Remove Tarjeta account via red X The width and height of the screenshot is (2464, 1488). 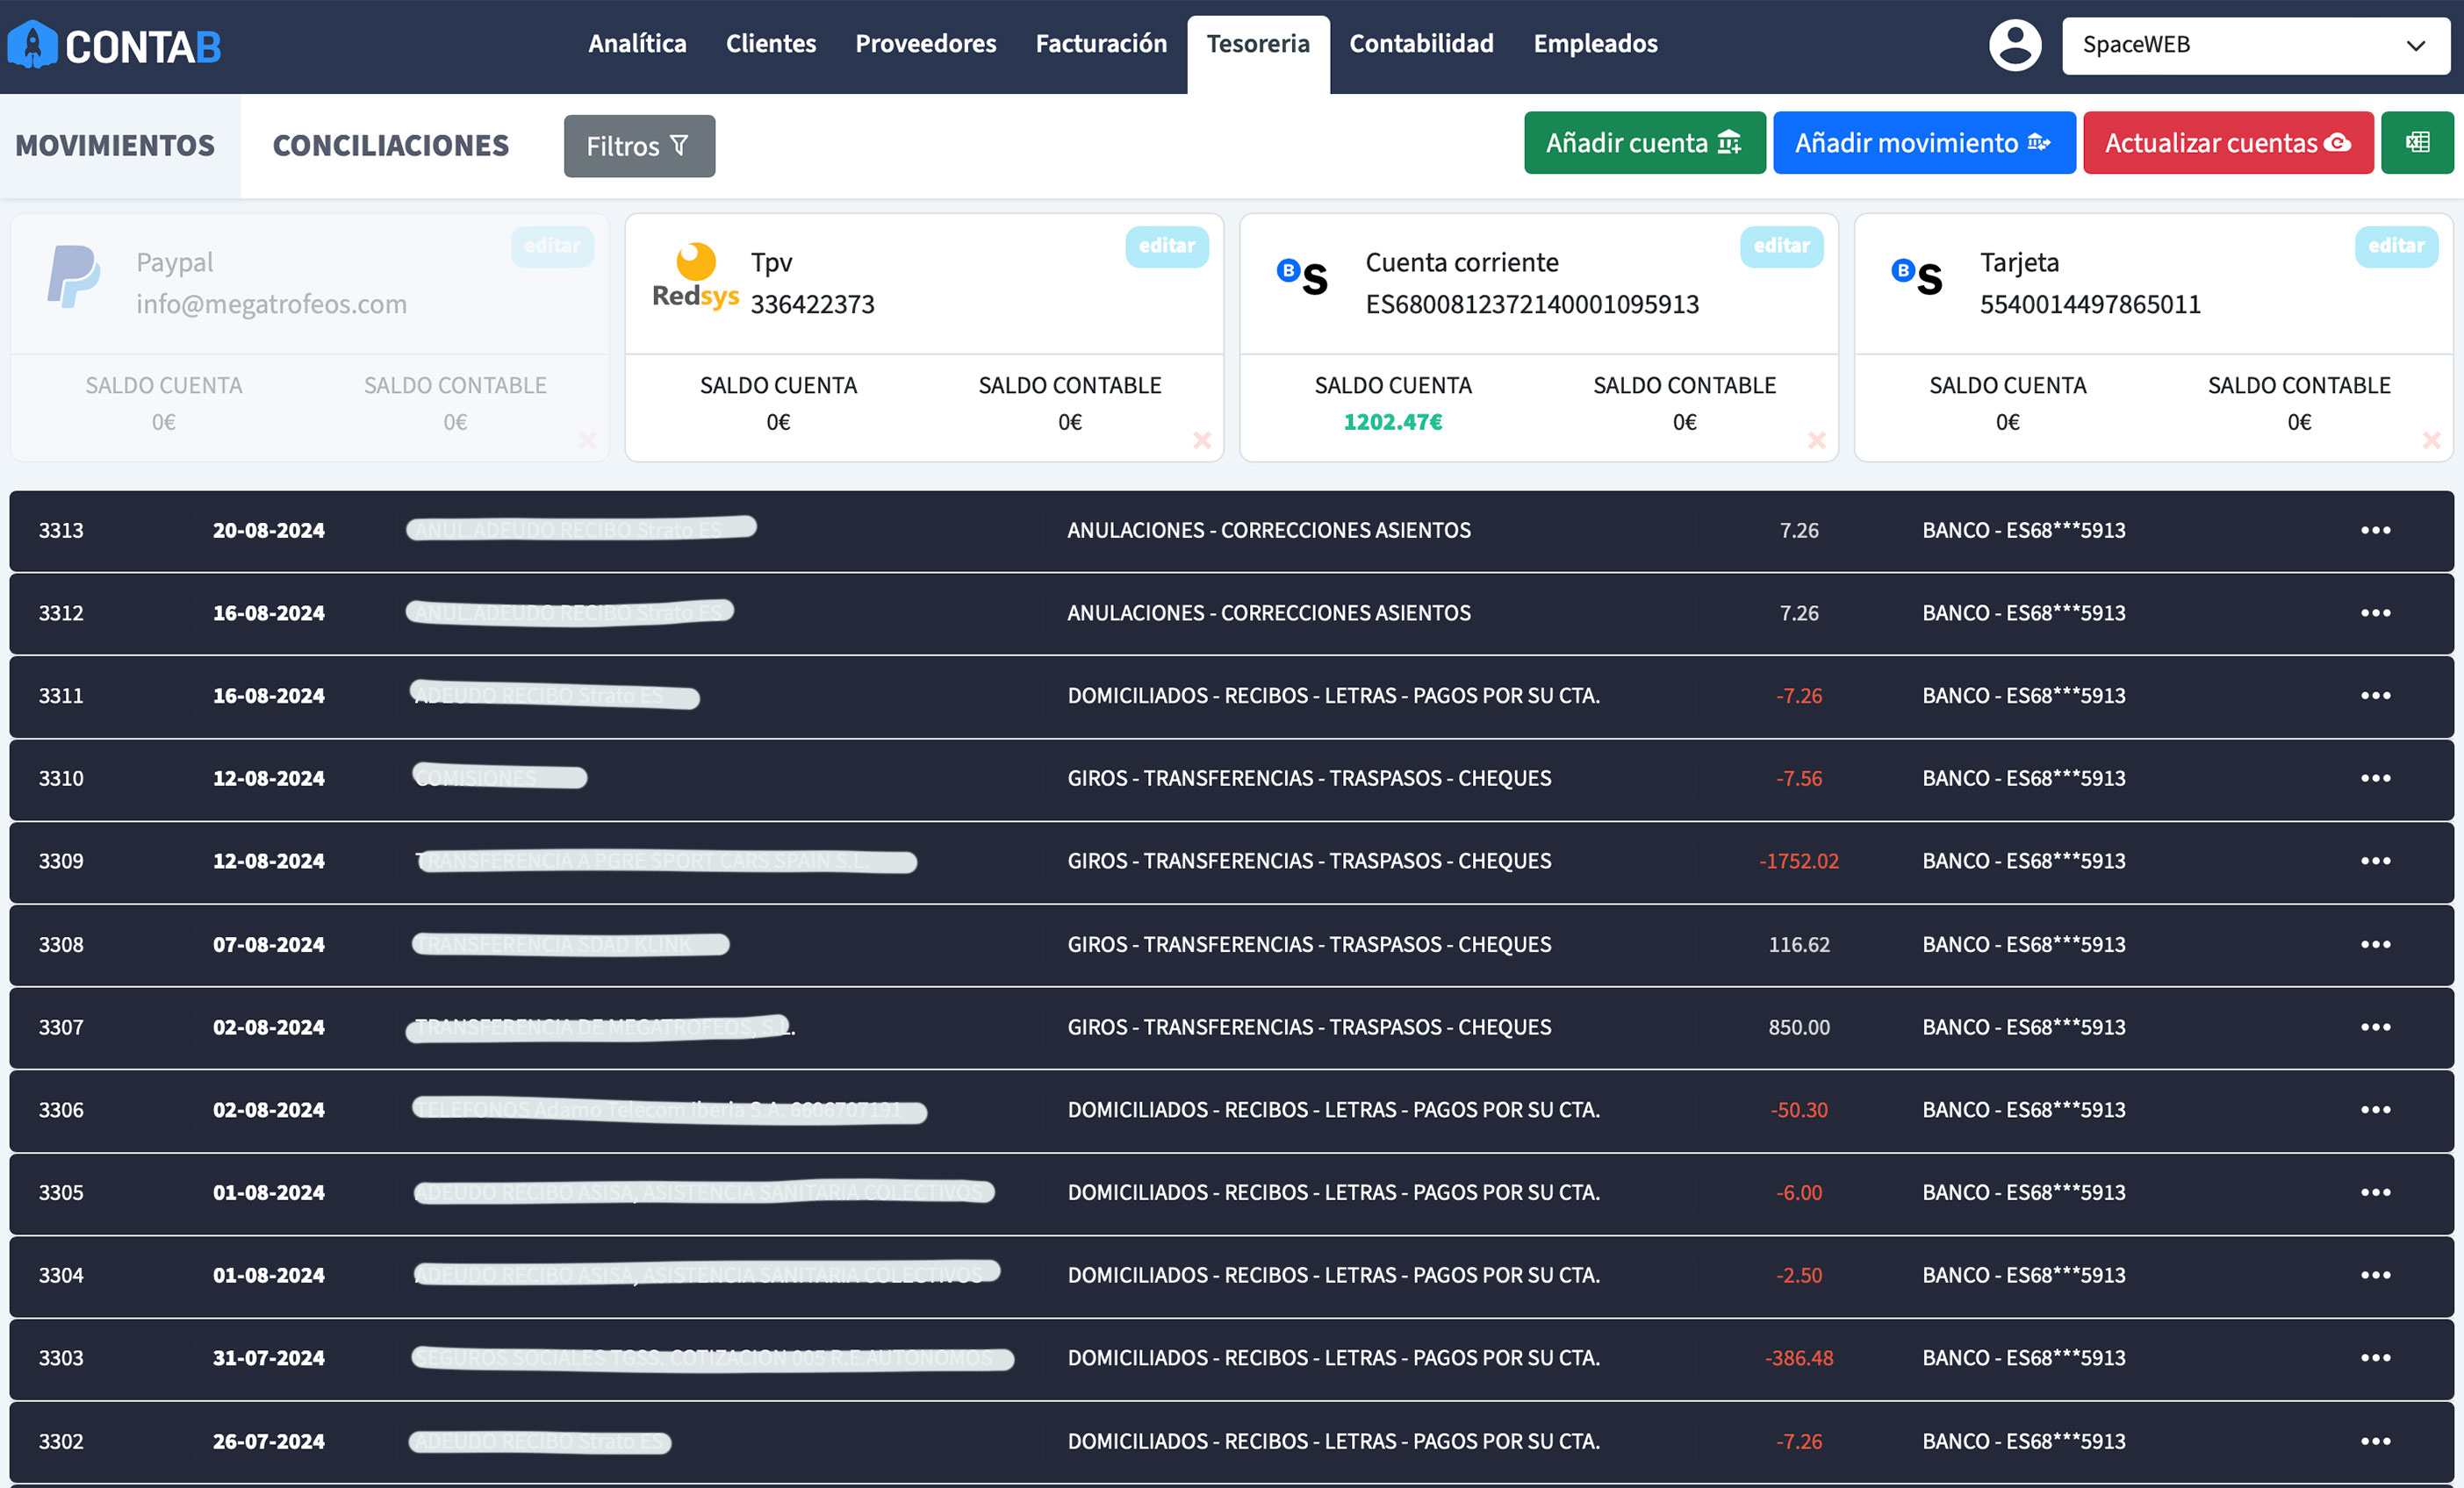point(2431,440)
